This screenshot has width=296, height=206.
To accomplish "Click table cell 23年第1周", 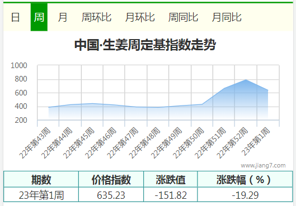I will tap(41, 195).
